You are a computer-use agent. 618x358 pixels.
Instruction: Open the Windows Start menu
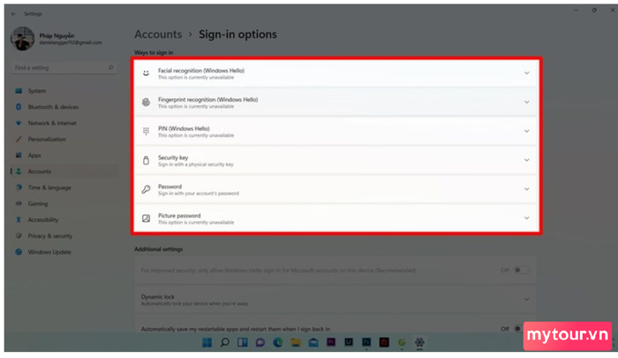coord(207,342)
